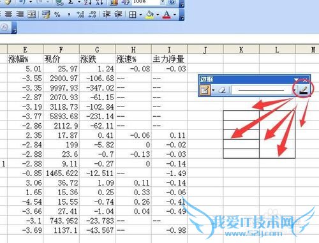Click the zoom 100% input box
The height and width of the screenshot is (243, 319).
coord(146,2)
